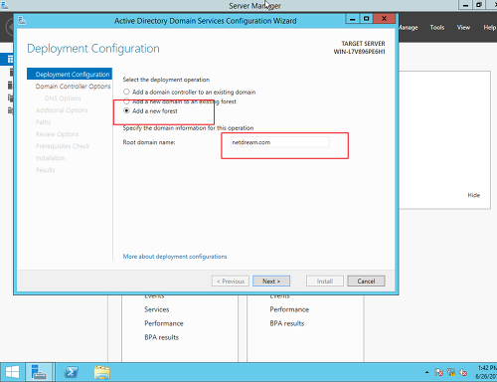Click the Next button in the wizard

click(271, 282)
